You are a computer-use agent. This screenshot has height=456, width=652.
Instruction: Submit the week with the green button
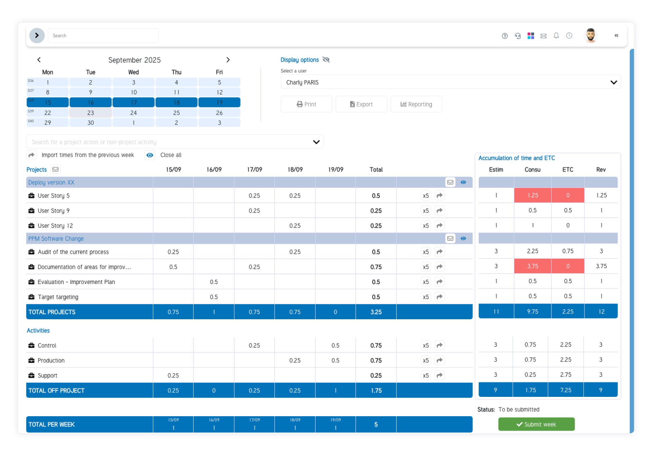point(536,424)
